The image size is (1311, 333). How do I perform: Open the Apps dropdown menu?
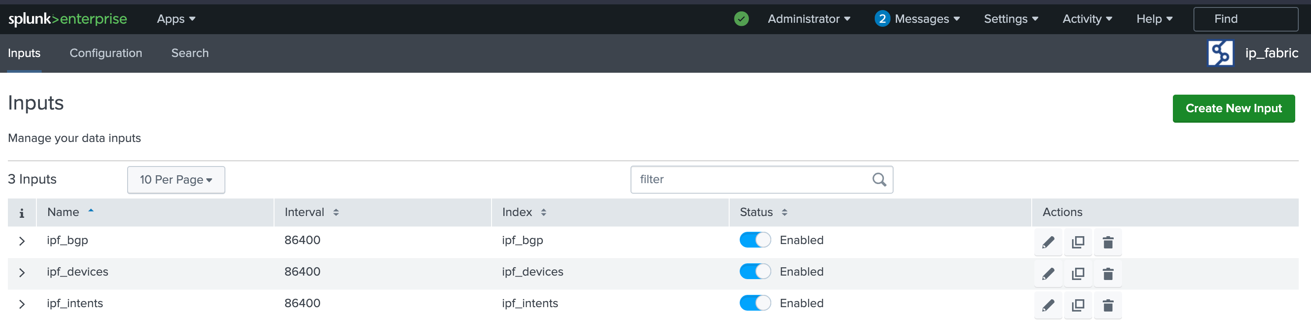(175, 19)
